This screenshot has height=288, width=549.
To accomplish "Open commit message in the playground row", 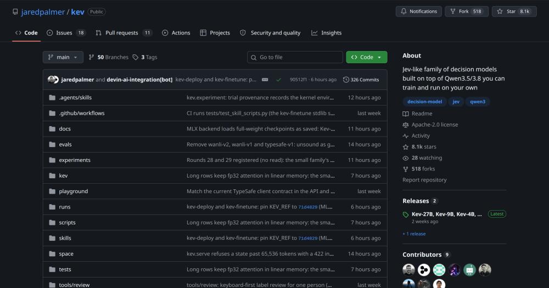I will pos(260,191).
